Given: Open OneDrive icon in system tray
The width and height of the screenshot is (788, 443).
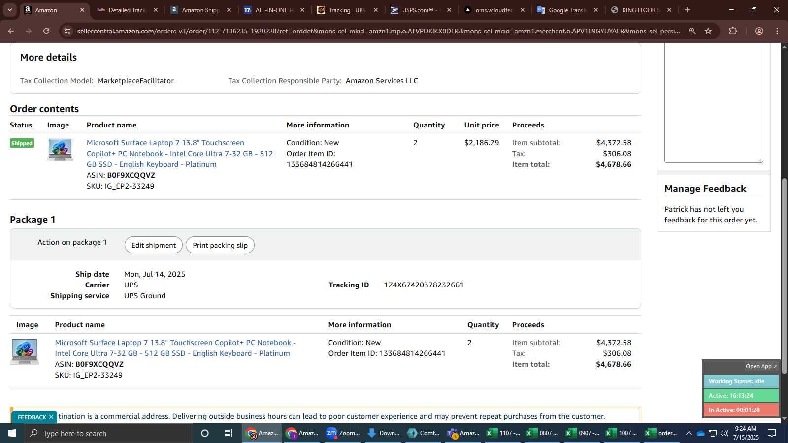Looking at the screenshot, I should 700,433.
